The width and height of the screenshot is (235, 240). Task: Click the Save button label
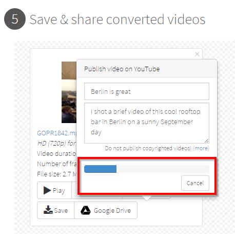(61, 210)
